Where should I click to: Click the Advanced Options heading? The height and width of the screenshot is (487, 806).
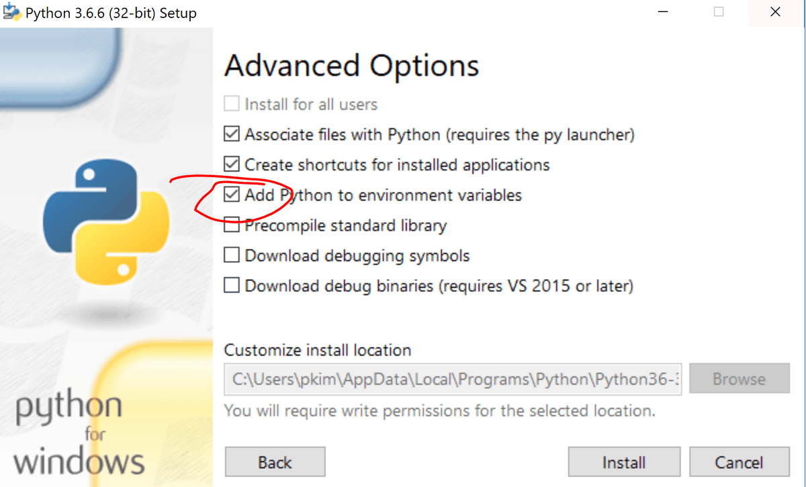click(351, 66)
